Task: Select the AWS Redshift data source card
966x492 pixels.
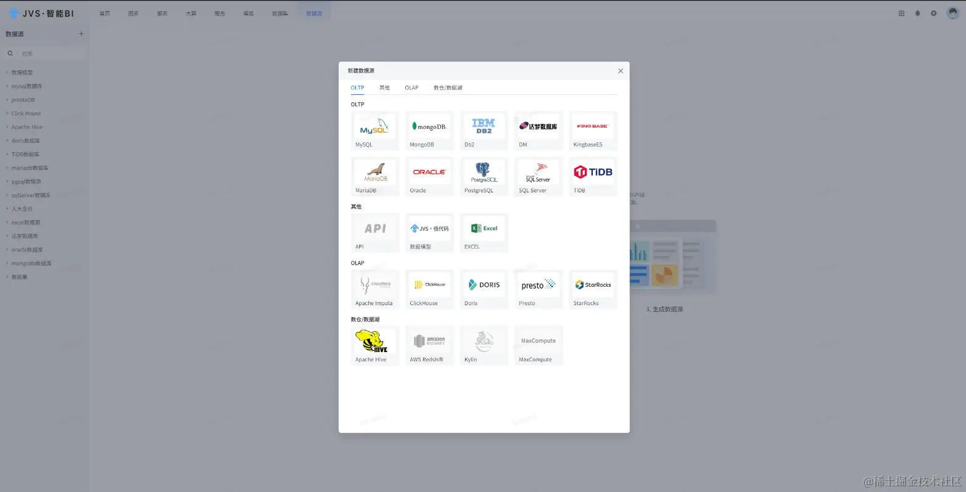Action: point(429,346)
